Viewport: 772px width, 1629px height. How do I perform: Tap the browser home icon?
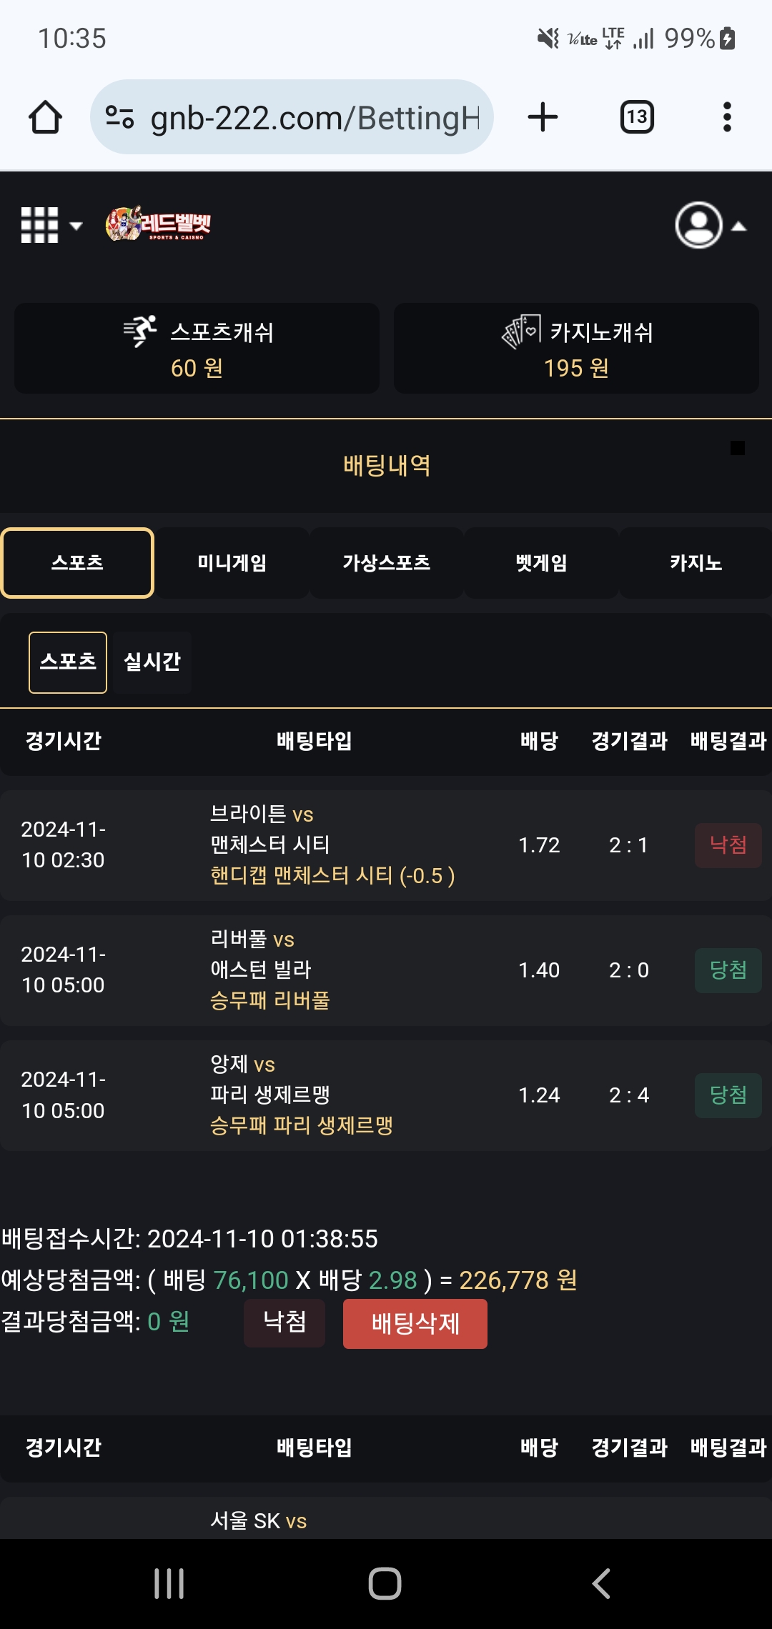[45, 118]
